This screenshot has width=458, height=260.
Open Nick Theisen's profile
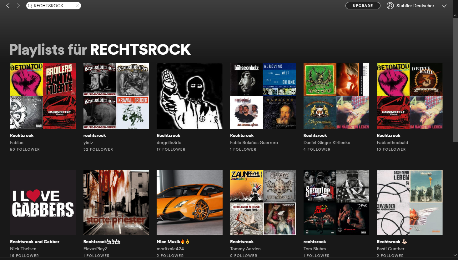point(23,249)
